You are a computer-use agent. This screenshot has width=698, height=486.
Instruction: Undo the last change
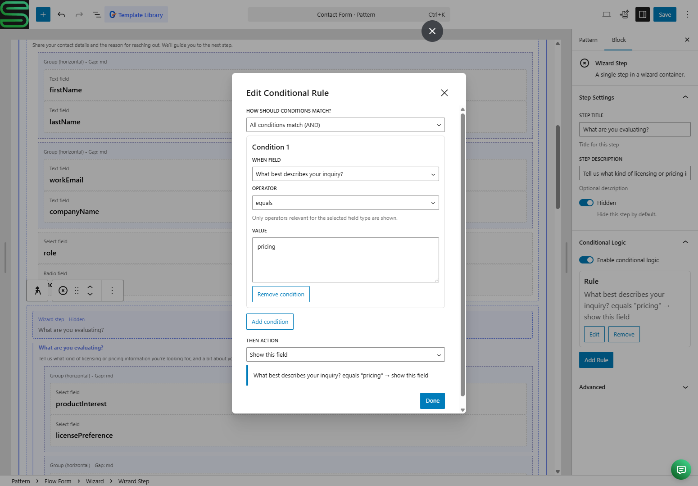point(61,14)
